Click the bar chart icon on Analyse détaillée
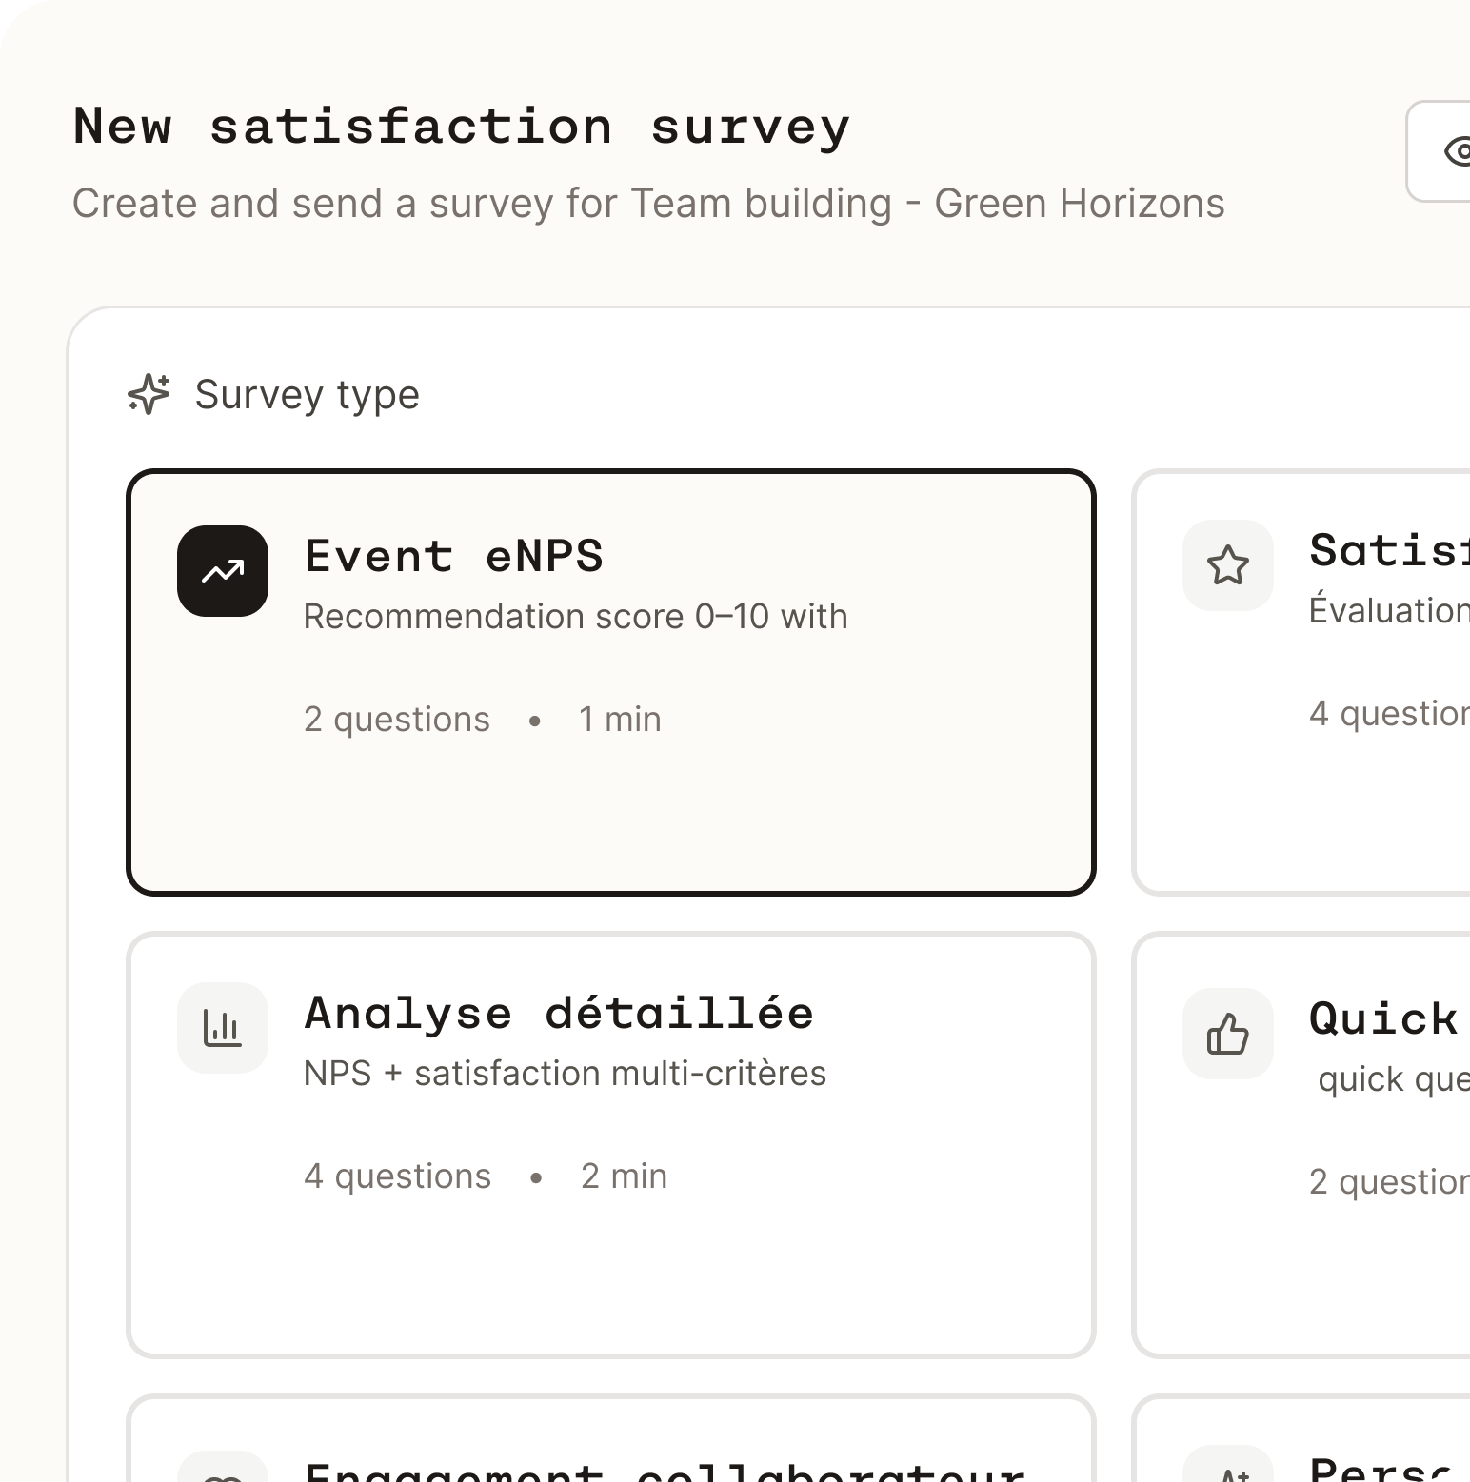Image resolution: width=1470 pixels, height=1482 pixels. pos(222,1027)
